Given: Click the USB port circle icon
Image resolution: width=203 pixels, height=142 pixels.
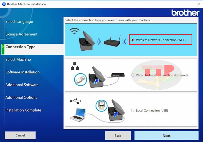Looking at the screenshot, I should coord(101,105).
